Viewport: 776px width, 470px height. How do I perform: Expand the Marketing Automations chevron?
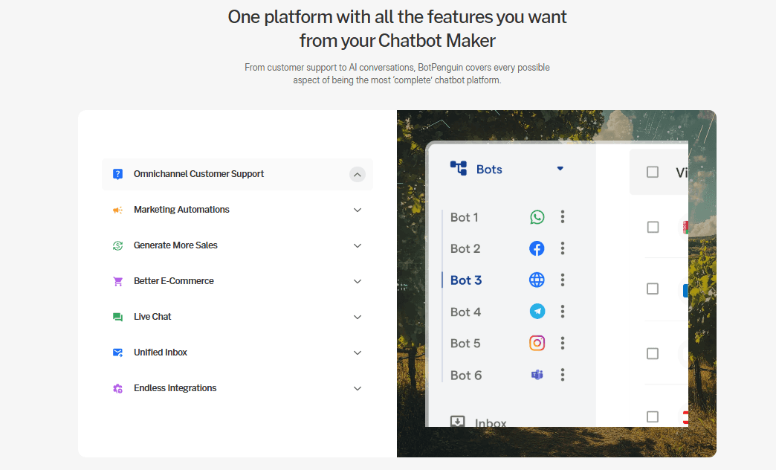pyautogui.click(x=358, y=210)
